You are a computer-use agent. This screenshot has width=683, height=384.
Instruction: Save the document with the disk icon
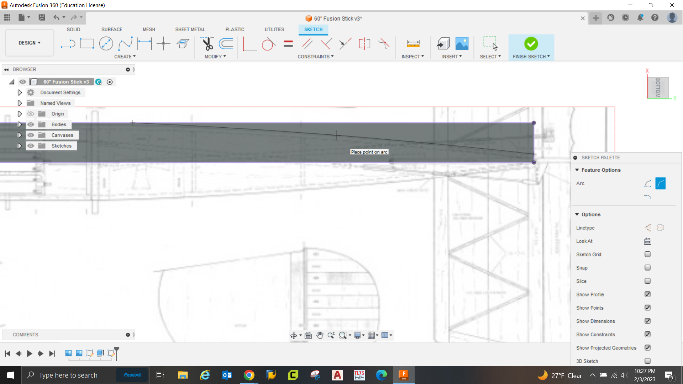pyautogui.click(x=42, y=17)
